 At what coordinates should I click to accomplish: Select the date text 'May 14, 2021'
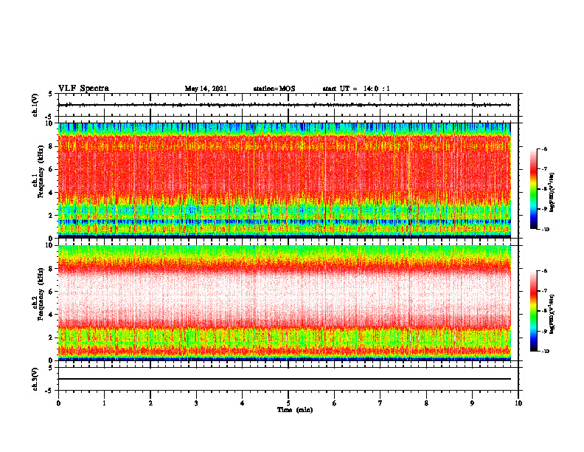pos(206,89)
